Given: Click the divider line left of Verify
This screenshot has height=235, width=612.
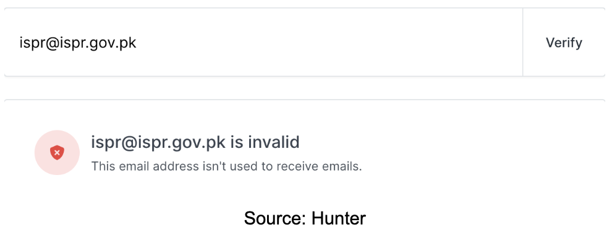Looking at the screenshot, I should point(522,42).
